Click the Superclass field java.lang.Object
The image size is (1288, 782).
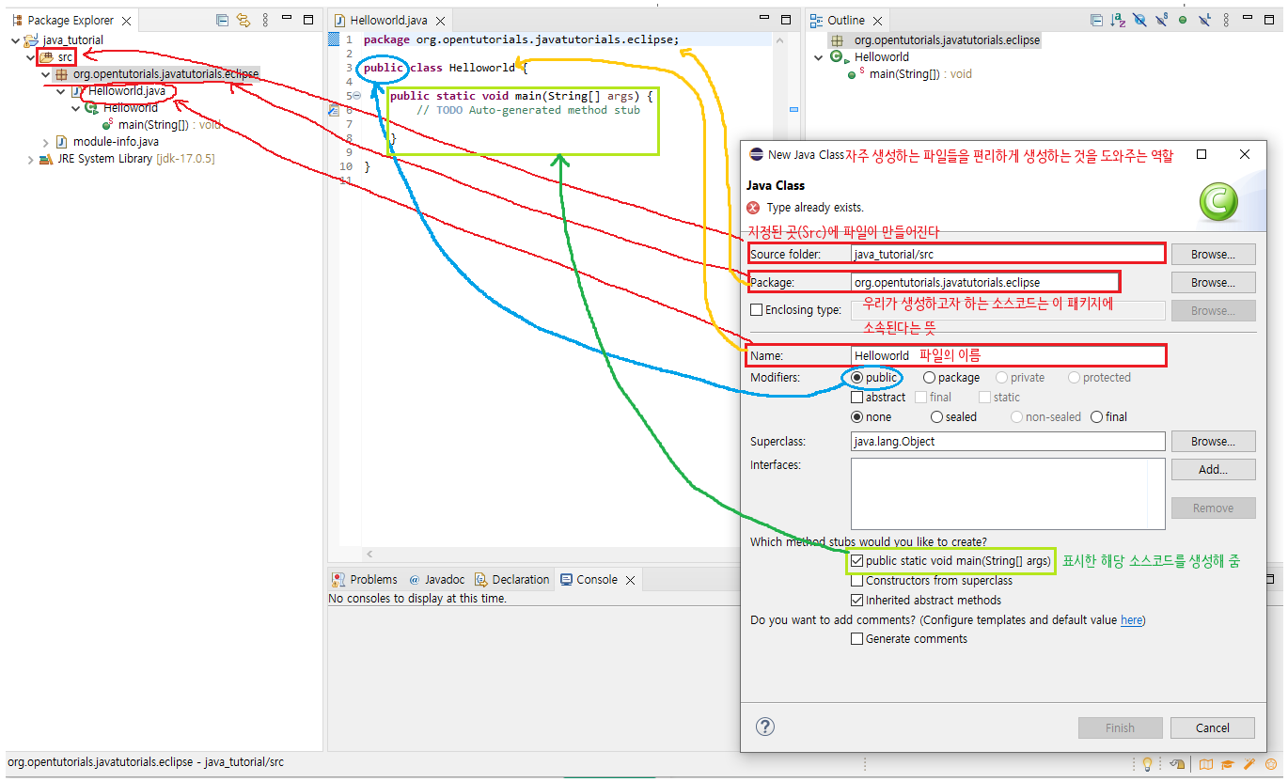point(1008,442)
